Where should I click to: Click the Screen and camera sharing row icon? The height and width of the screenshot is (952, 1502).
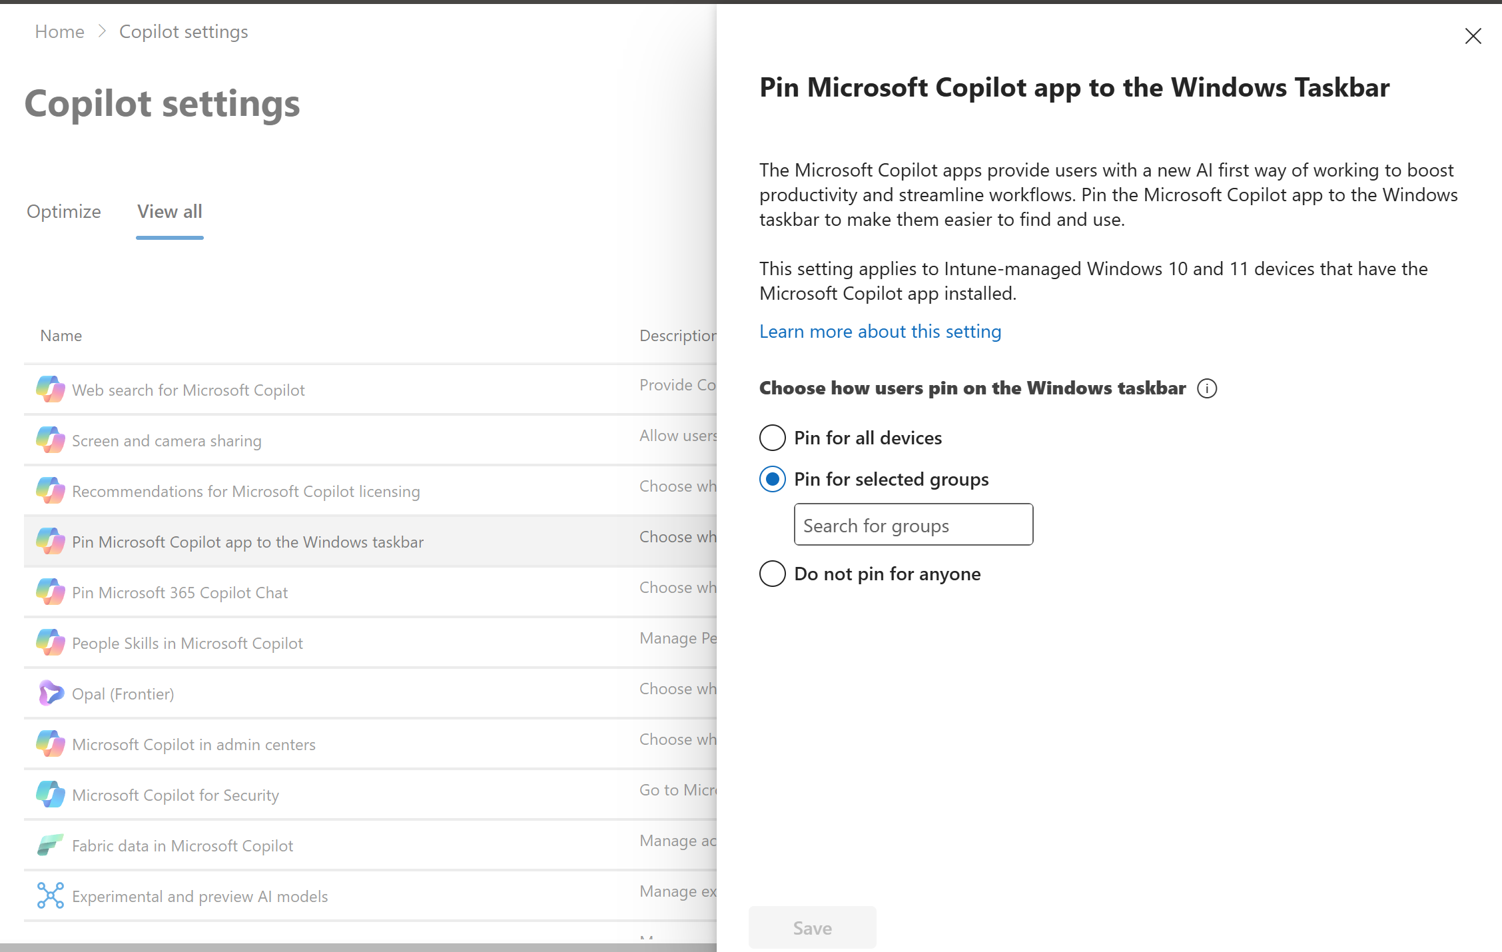(x=51, y=440)
